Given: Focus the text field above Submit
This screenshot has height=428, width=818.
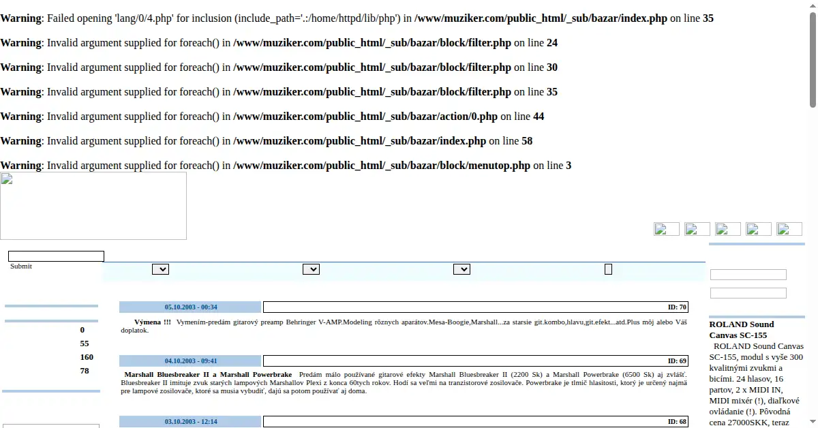Looking at the screenshot, I should tap(56, 256).
